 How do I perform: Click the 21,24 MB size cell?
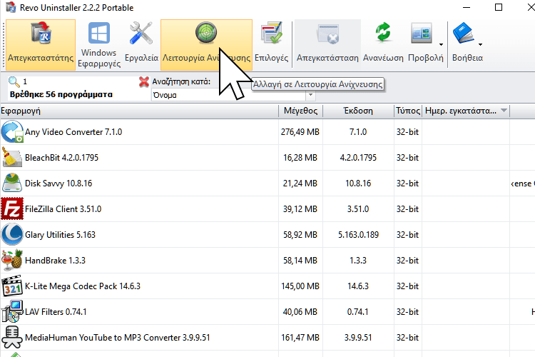coord(300,183)
